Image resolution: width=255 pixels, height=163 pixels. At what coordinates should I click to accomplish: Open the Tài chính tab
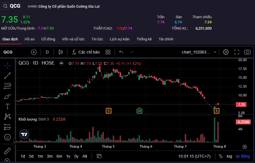pyautogui.click(x=166, y=39)
